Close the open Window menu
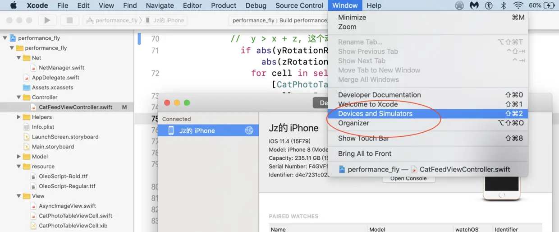The image size is (559, 232). (345, 5)
